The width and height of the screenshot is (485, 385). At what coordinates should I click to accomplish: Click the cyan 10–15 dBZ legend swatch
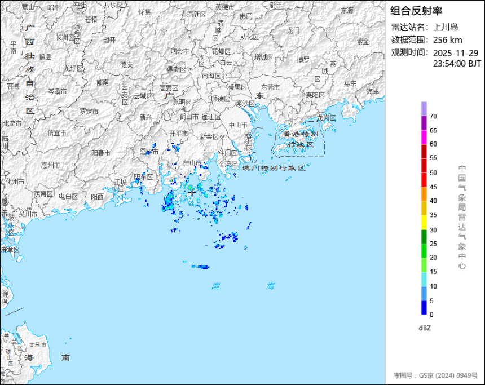click(424, 279)
